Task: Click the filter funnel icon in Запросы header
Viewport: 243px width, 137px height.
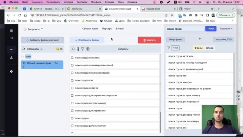Action: [x=83, y=49]
